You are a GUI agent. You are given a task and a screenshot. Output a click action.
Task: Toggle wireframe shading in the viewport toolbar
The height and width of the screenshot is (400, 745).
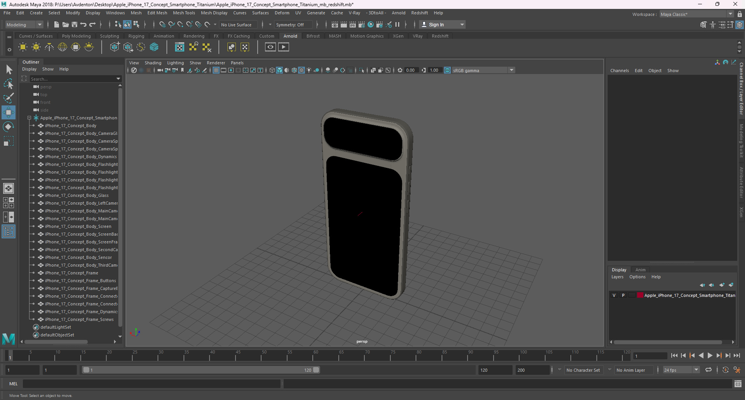pyautogui.click(x=272, y=70)
